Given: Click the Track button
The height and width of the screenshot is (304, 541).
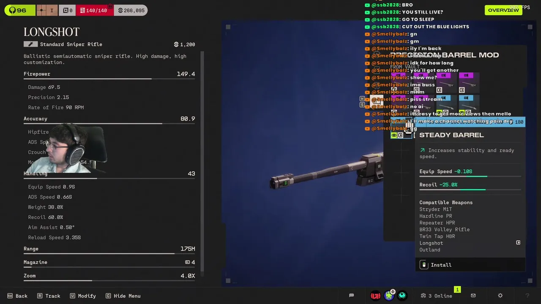Looking at the screenshot, I should click(49, 296).
